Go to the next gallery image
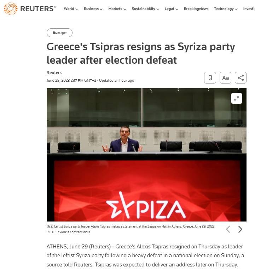Screen dimensions: 255x276 (240, 229)
